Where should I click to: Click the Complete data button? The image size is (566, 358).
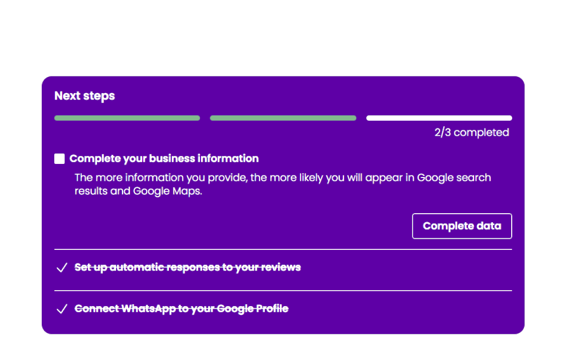pos(462,226)
